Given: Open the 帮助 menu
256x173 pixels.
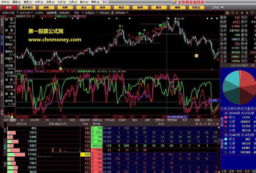Looking at the screenshot, I should click(x=95, y=2).
